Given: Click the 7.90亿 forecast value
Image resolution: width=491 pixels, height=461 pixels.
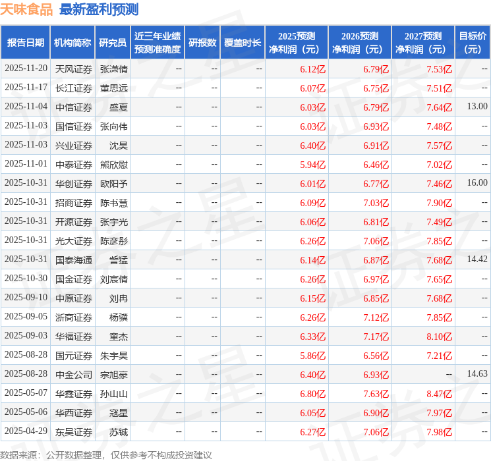Looking at the screenshot, I should [440, 203].
